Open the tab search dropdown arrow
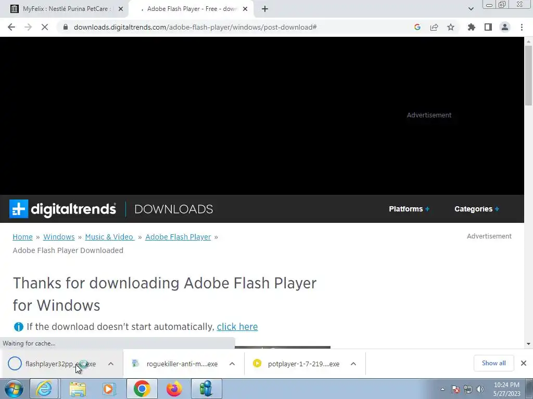The image size is (533, 399). pos(471,9)
